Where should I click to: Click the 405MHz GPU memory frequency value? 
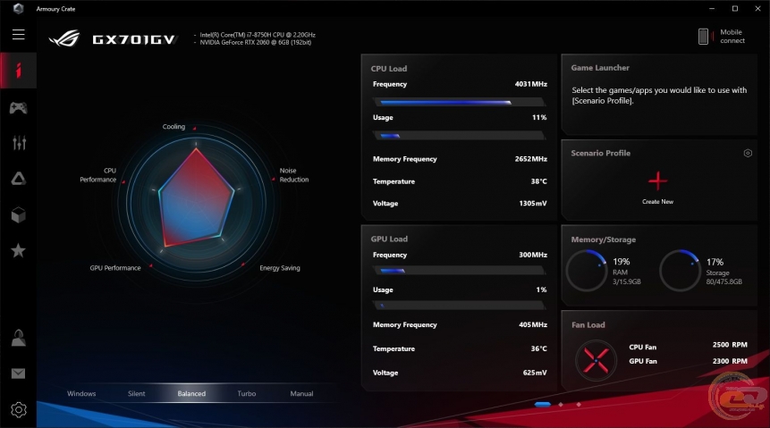[x=533, y=324]
